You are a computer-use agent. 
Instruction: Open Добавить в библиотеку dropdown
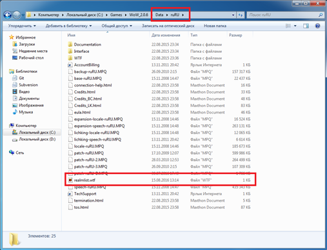[x=68, y=26]
